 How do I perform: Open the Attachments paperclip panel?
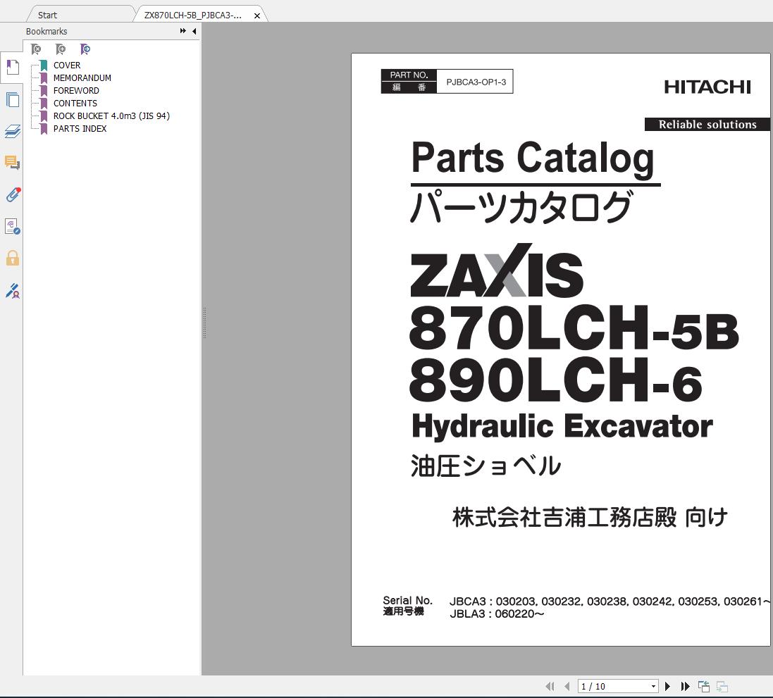(13, 194)
